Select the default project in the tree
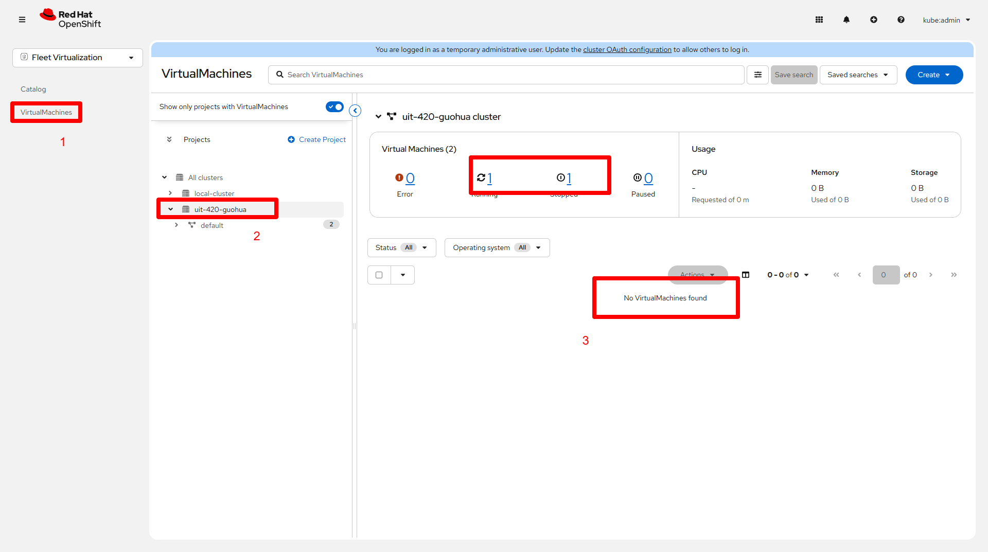 (x=212, y=225)
